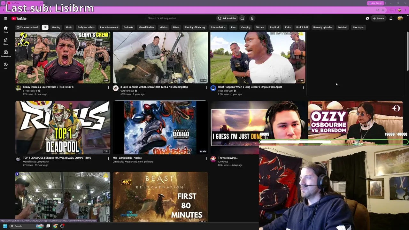The height and width of the screenshot is (230, 409).
Task: Open TOP 1 DEADPOOL video title
Action: point(57,158)
